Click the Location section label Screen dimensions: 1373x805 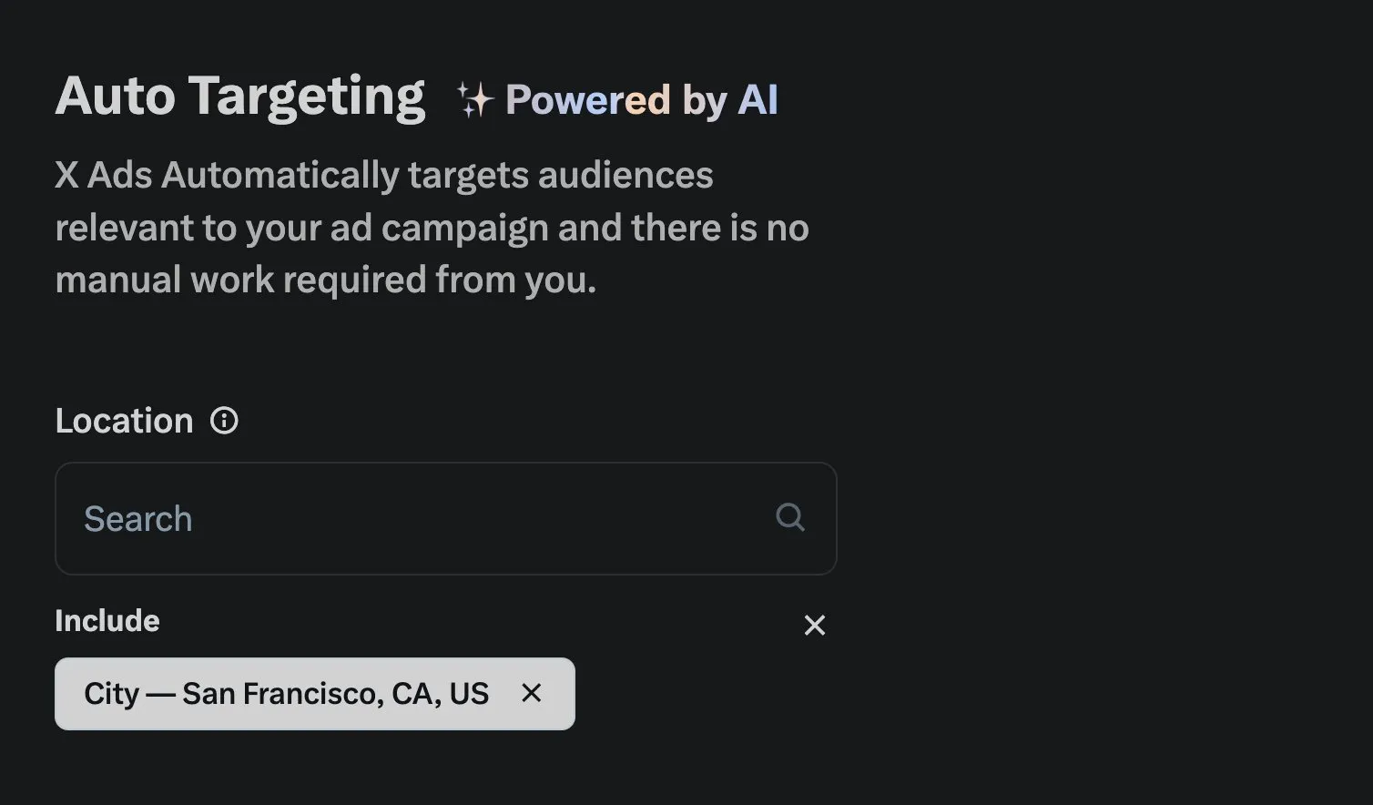(125, 421)
